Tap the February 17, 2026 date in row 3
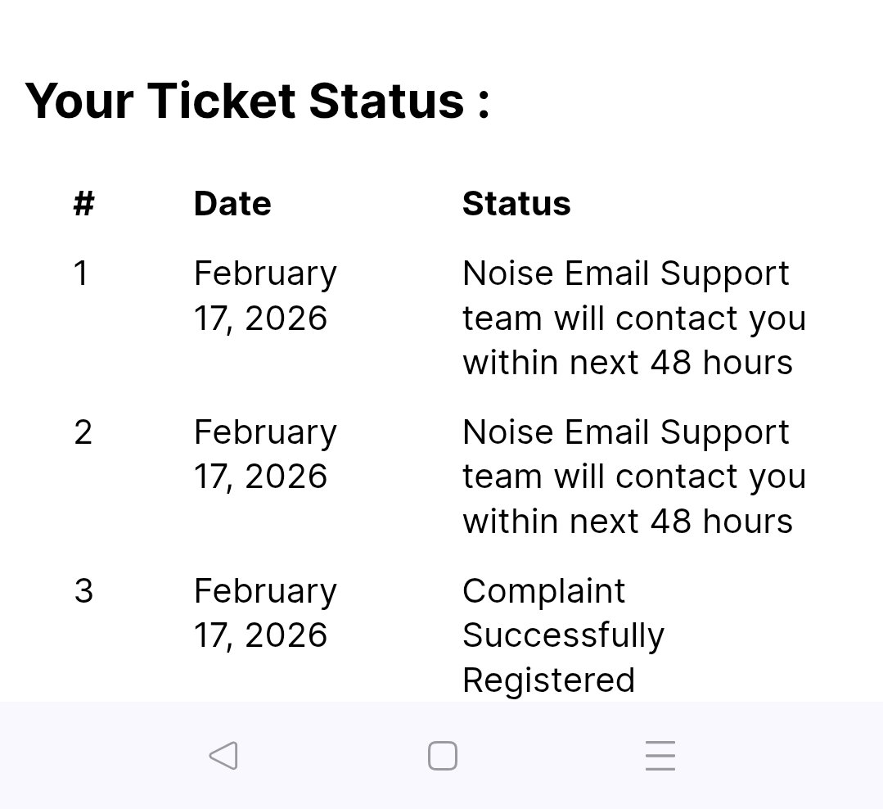This screenshot has height=809, width=883. point(264,613)
